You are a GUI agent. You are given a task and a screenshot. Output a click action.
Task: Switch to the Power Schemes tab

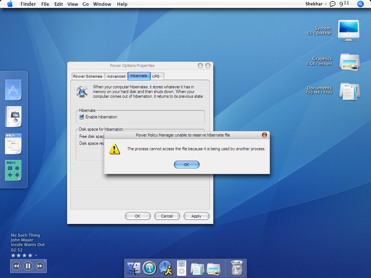88,76
